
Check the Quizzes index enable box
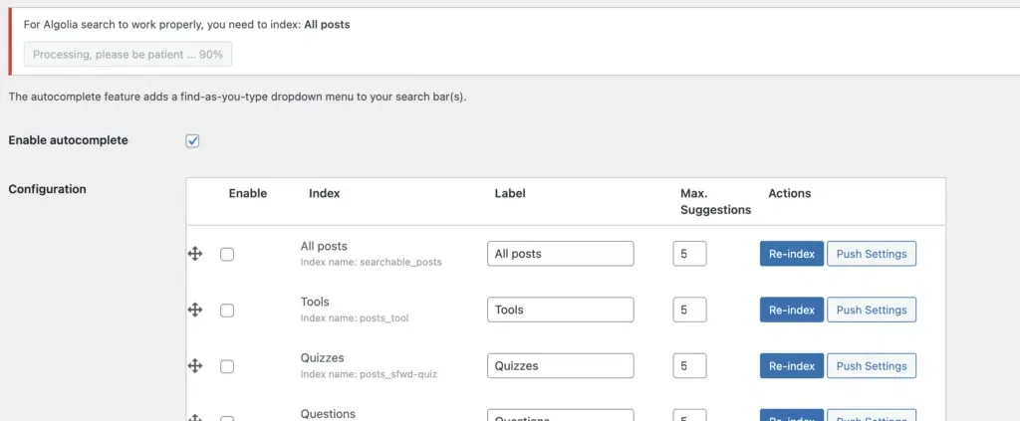click(227, 366)
